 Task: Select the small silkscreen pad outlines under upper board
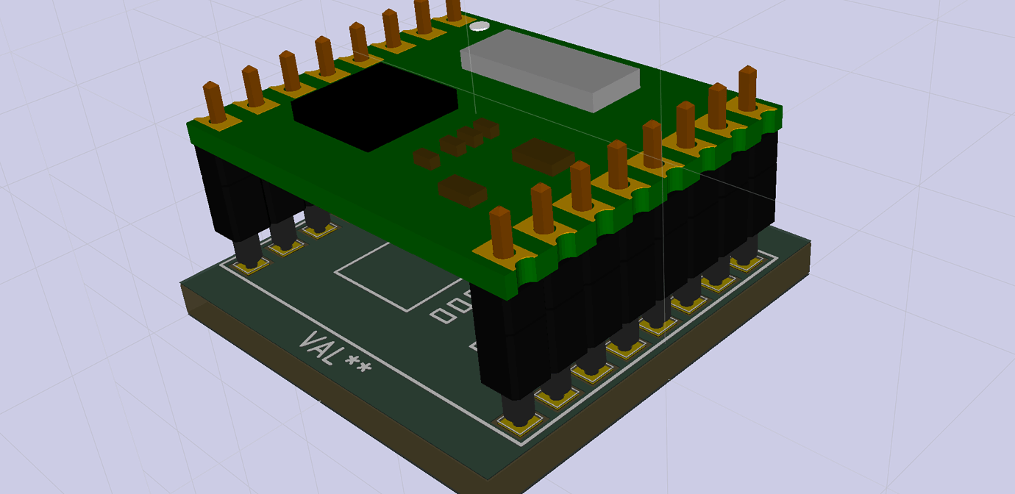[451, 310]
